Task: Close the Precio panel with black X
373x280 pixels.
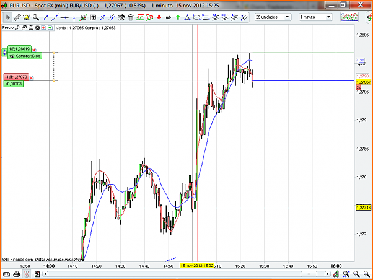Action: pos(37,28)
